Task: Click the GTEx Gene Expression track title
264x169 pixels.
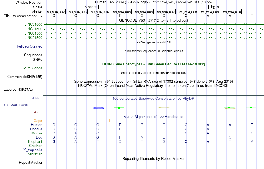Action: click(153, 82)
